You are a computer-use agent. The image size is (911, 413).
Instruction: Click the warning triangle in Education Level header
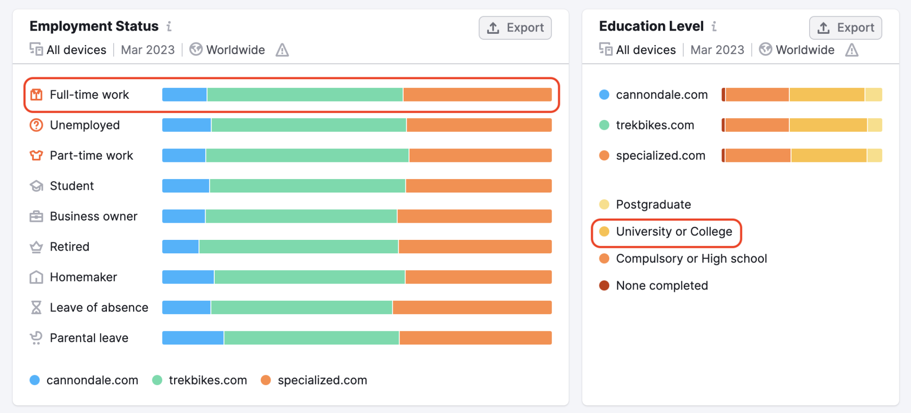(x=851, y=50)
